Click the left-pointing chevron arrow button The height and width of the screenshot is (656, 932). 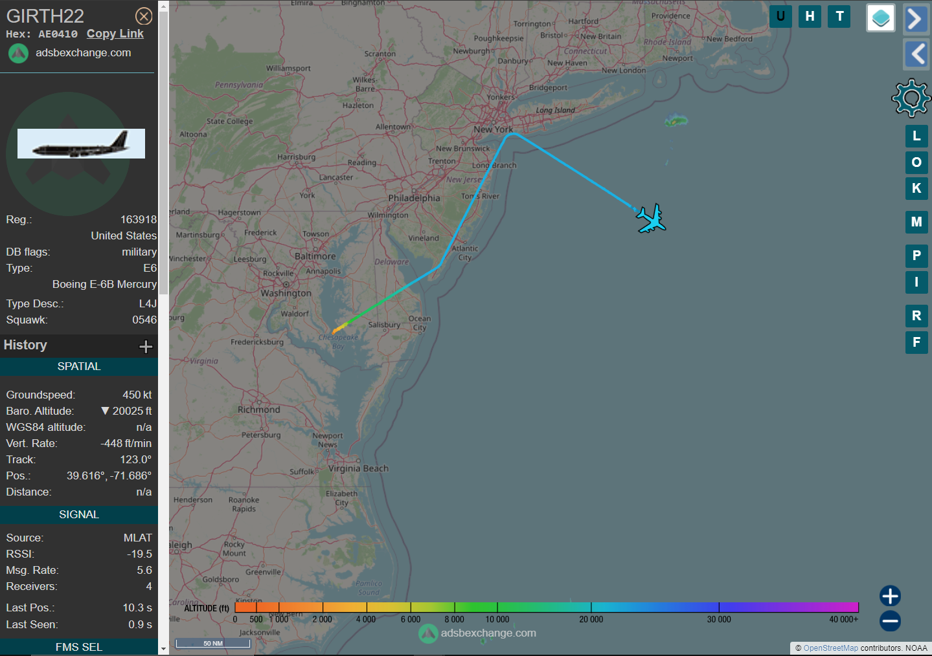(x=916, y=54)
